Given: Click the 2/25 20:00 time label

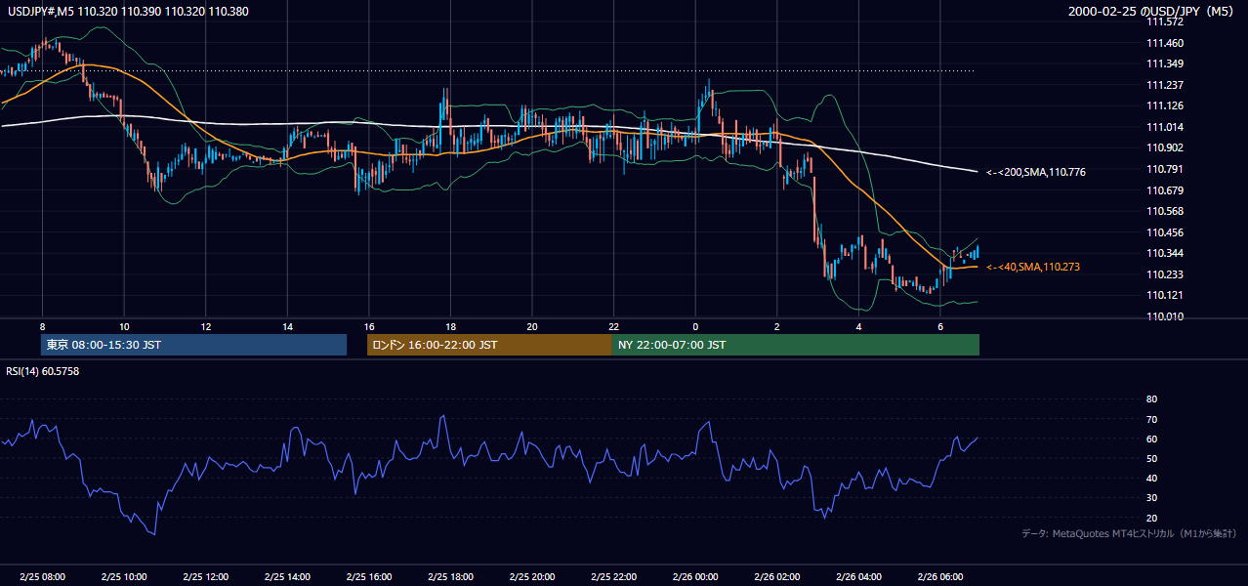Looking at the screenshot, I should tap(532, 576).
